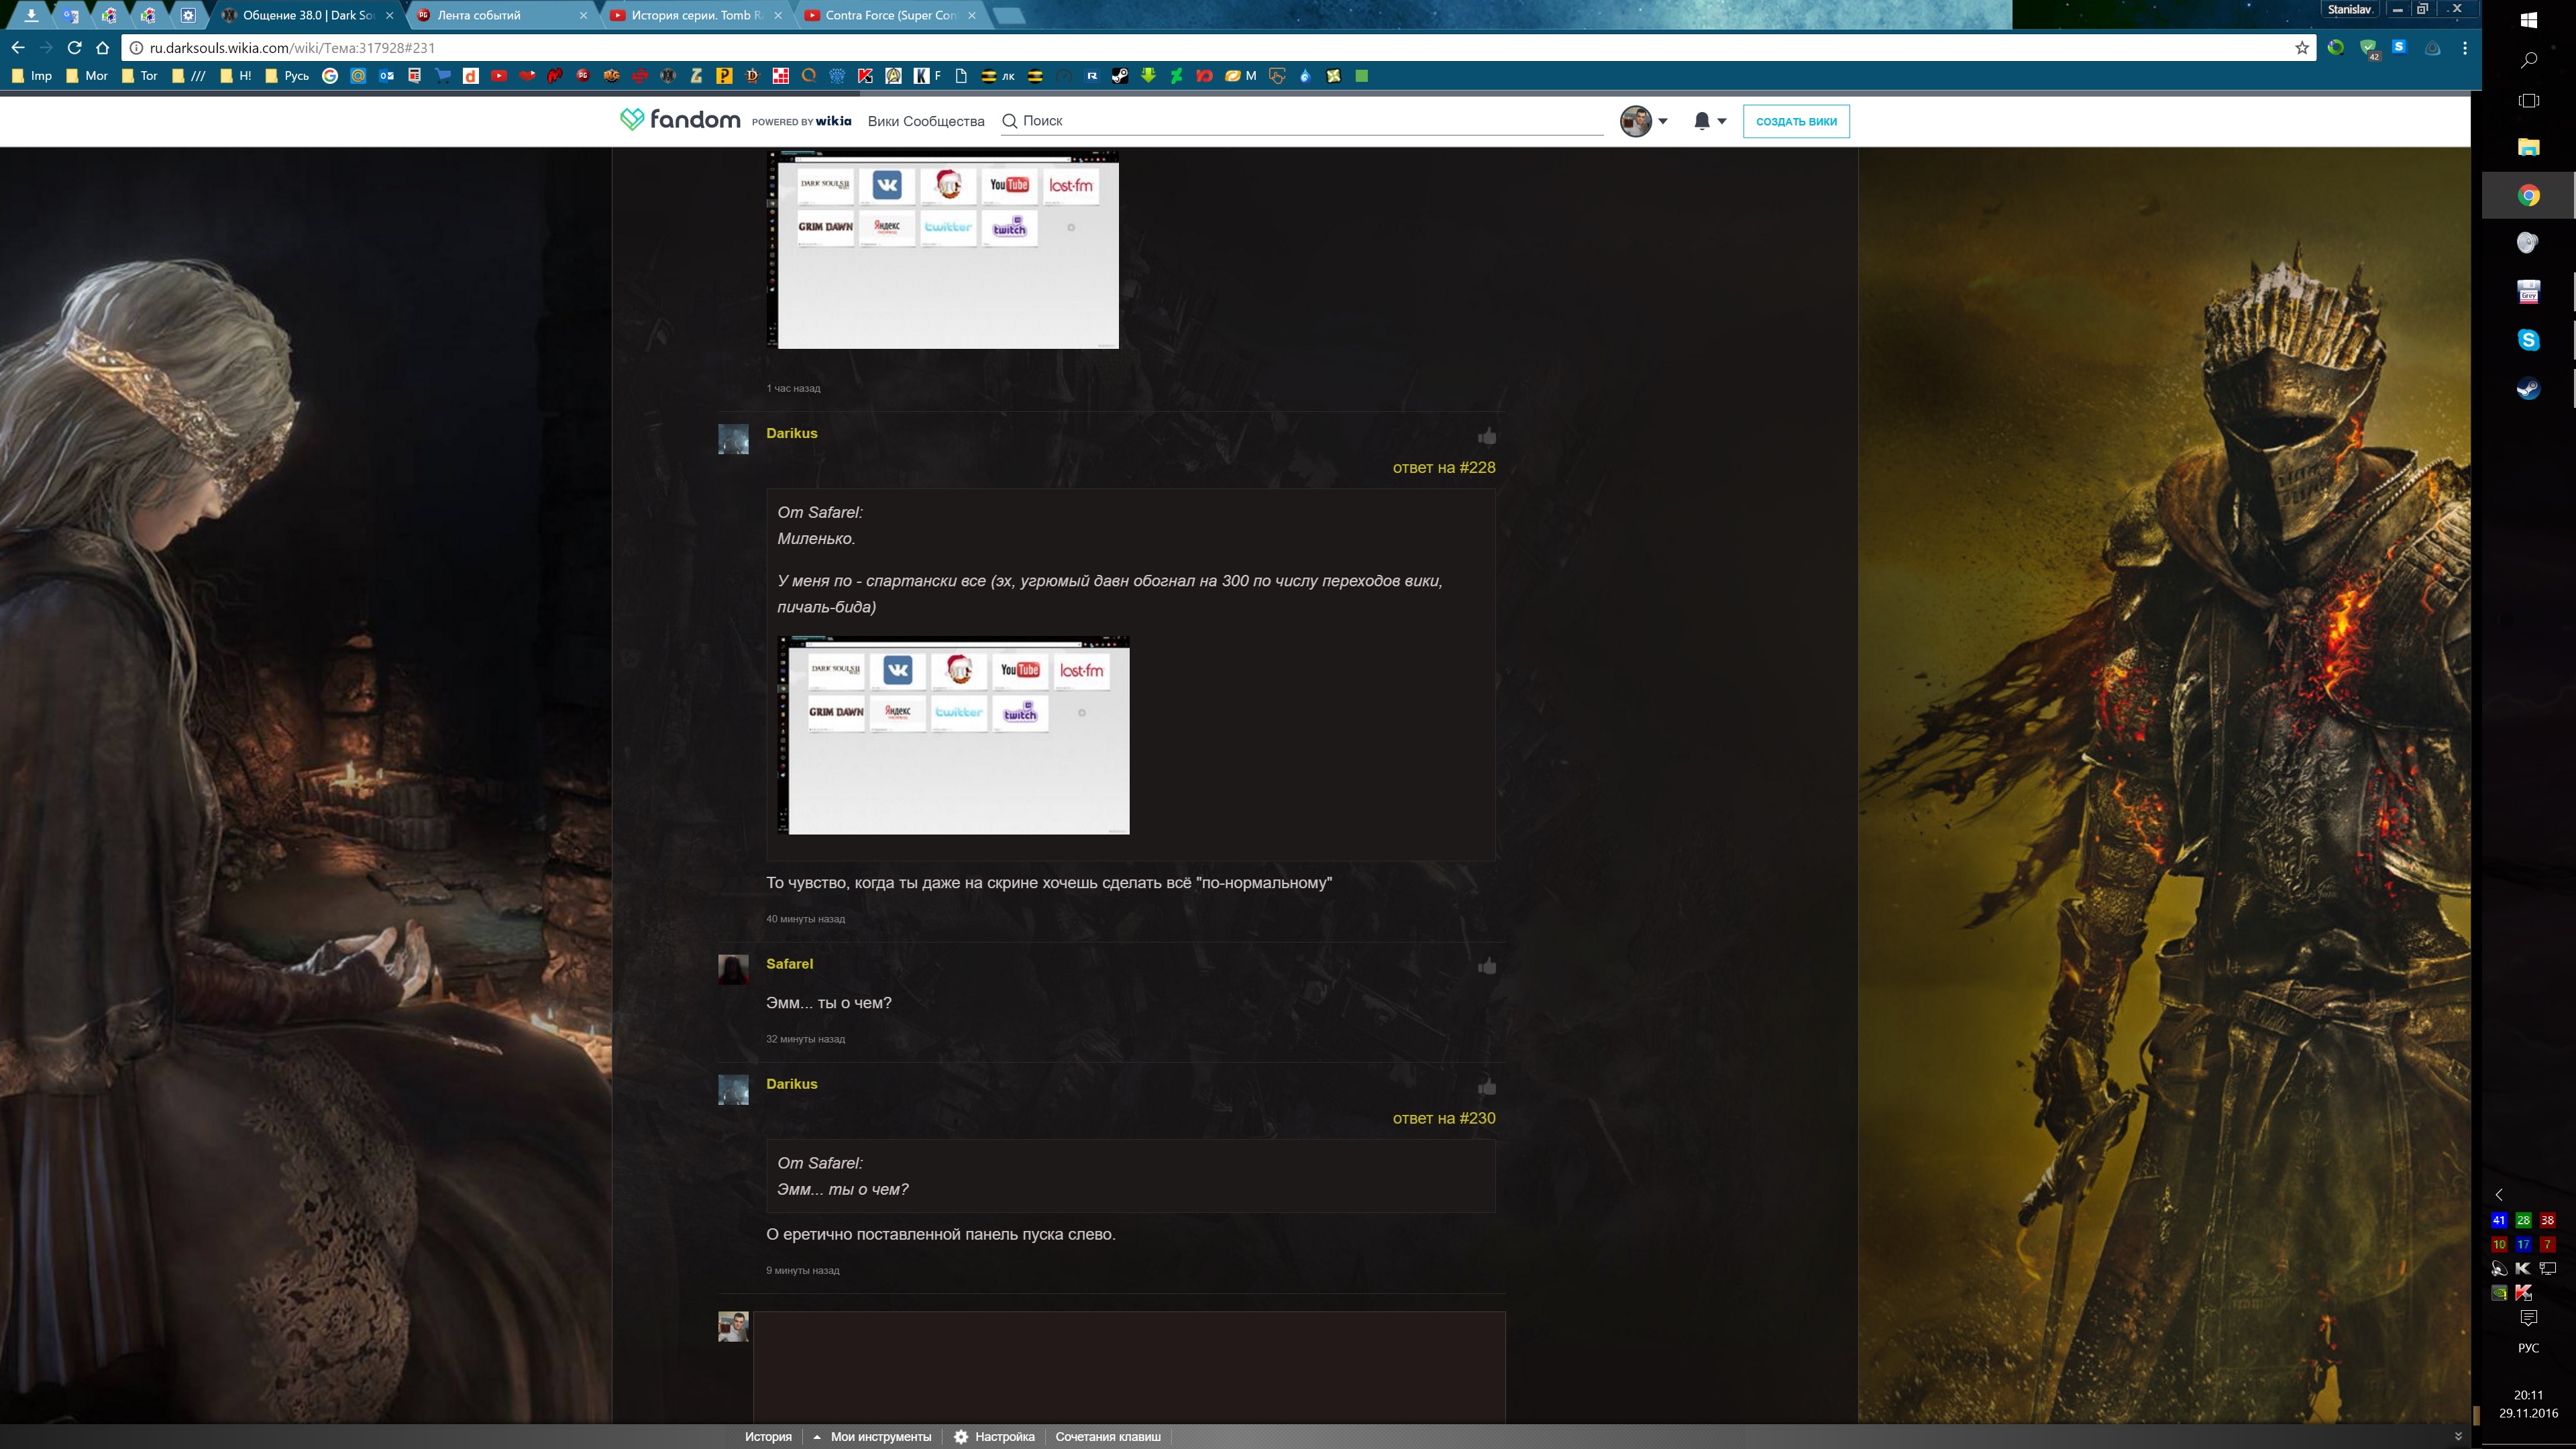This screenshot has height=1449, width=2576.
Task: Open File Explorer from the taskbar
Action: coord(2528,147)
